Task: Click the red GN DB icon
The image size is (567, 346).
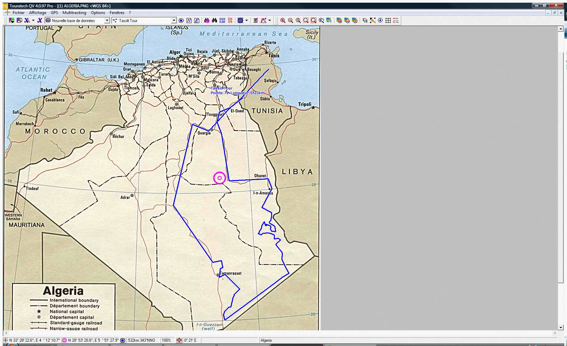Action: (x=230, y=20)
